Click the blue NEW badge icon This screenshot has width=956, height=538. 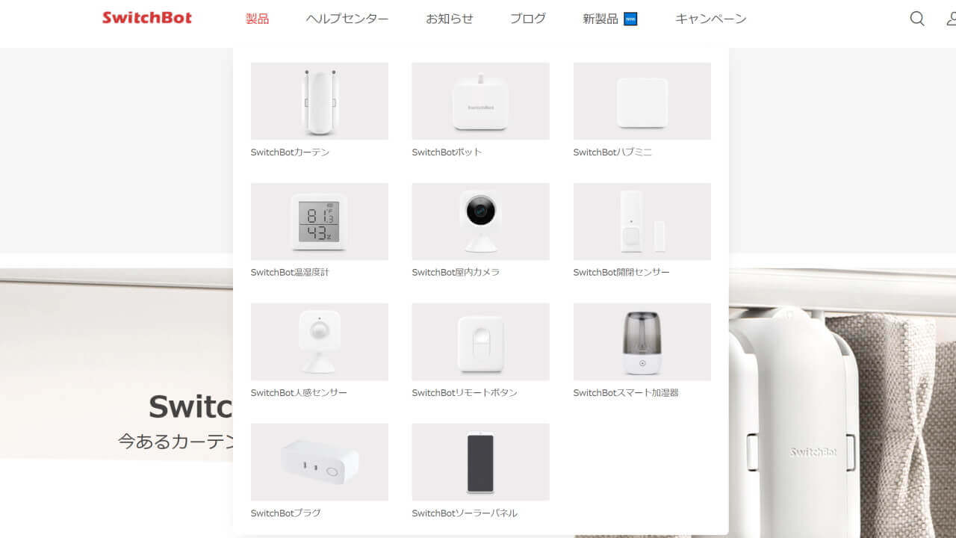pos(630,19)
